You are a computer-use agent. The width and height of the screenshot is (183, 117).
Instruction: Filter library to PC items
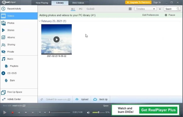click(x=81, y=9)
